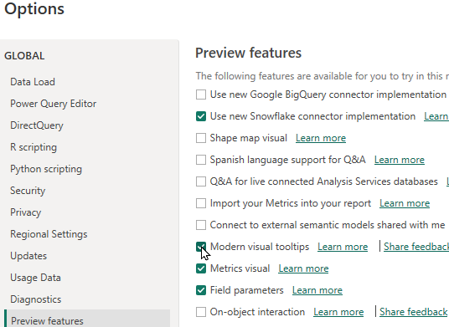
Task: Open Learn more for Spanish language support
Action: pos(400,160)
